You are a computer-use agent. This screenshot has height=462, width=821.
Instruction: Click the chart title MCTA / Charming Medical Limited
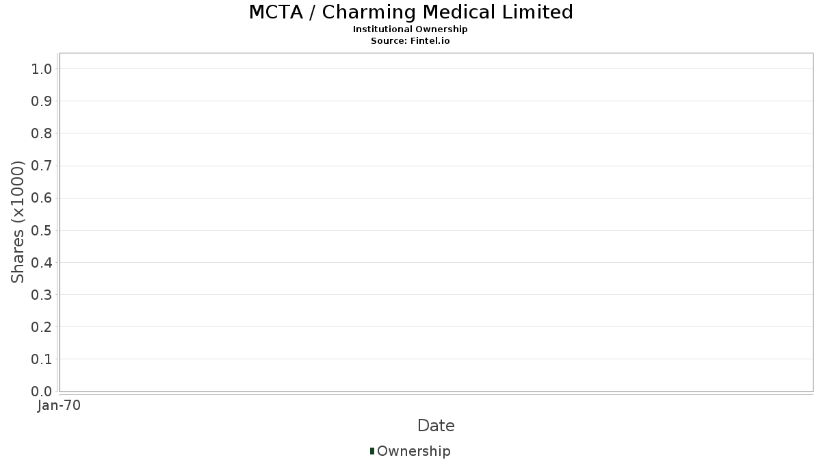[410, 12]
